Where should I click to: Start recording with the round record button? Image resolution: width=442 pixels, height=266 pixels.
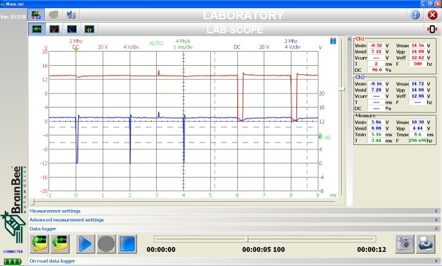[106, 244]
